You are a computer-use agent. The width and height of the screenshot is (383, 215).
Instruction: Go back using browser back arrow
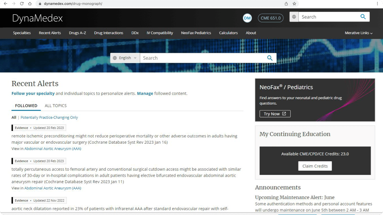click(6, 4)
